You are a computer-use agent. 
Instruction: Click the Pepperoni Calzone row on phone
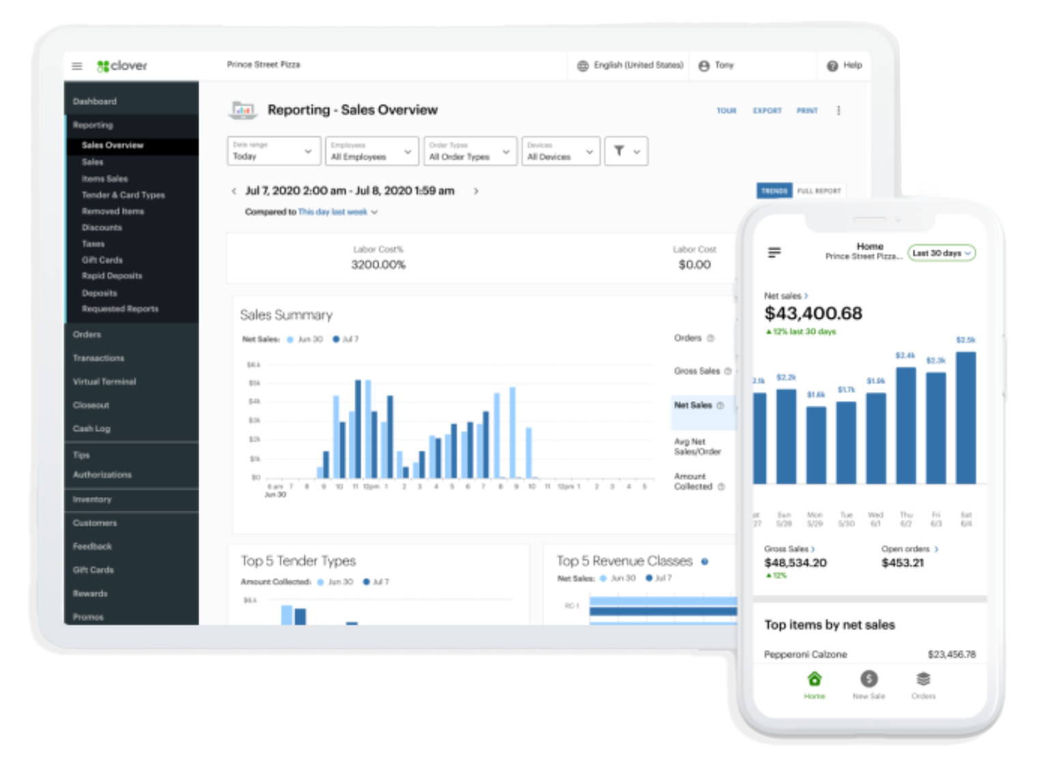[x=870, y=655]
